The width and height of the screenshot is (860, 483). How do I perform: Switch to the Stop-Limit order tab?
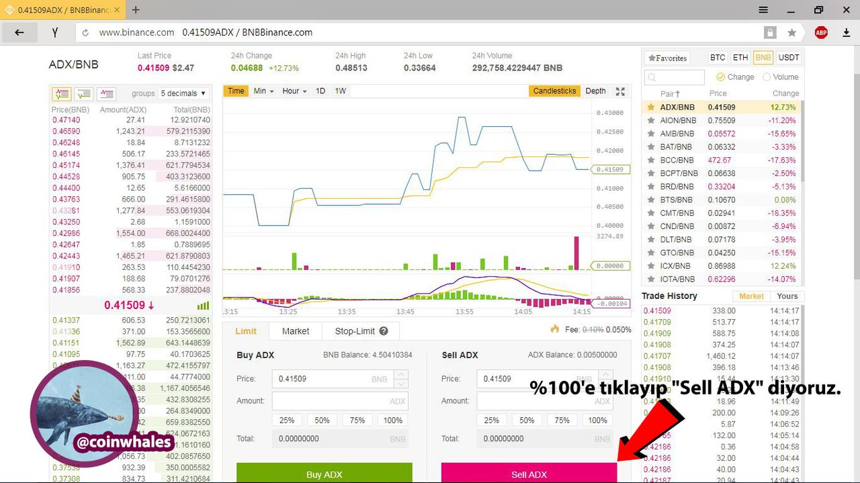361,331
